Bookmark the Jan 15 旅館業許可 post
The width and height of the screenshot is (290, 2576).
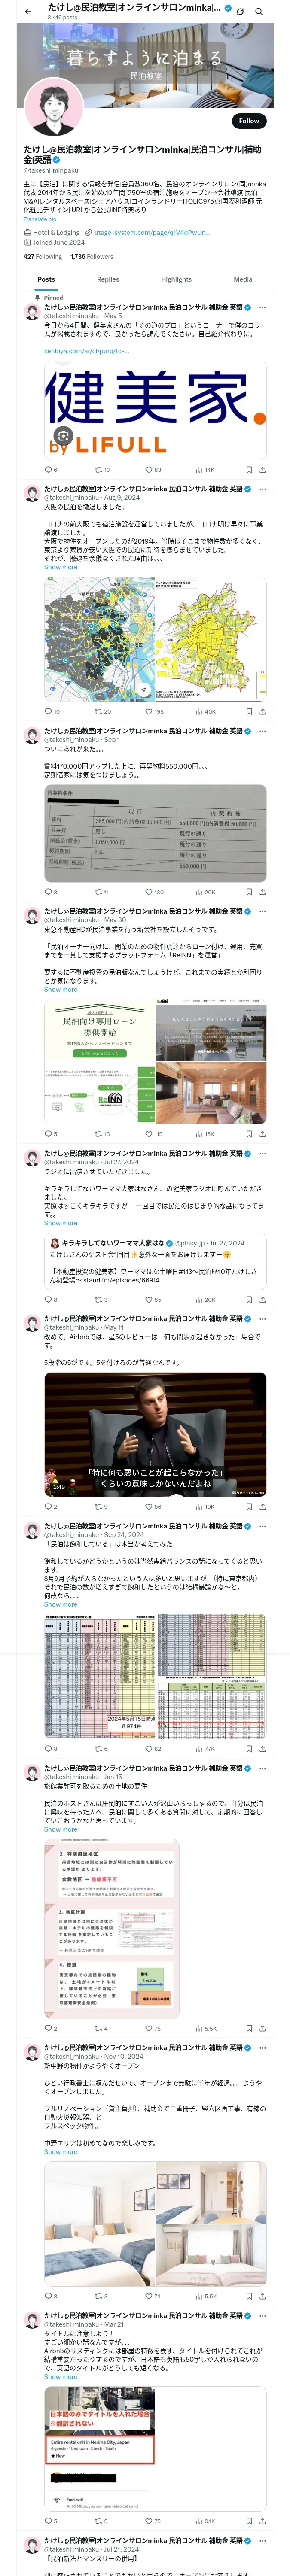point(248,2000)
